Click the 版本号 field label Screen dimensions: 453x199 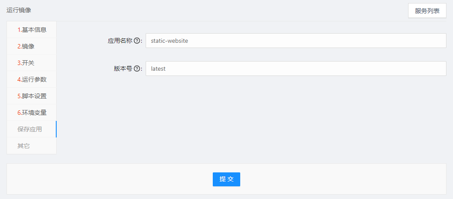coord(123,69)
